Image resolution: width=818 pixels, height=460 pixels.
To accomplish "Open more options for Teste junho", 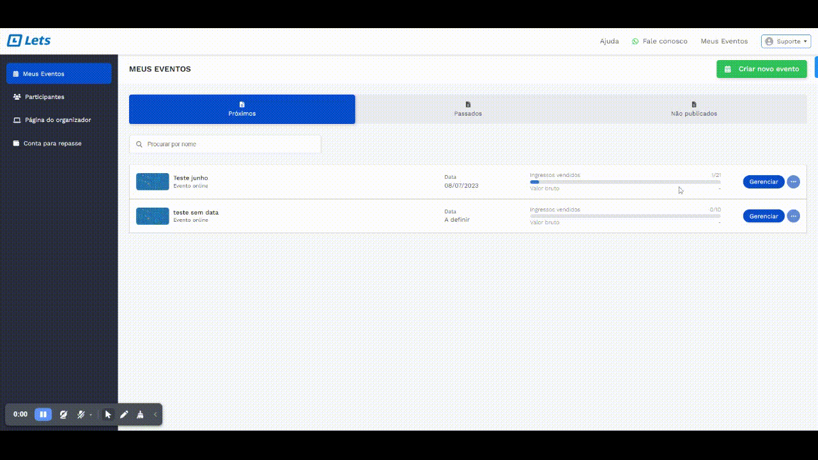I will (793, 182).
